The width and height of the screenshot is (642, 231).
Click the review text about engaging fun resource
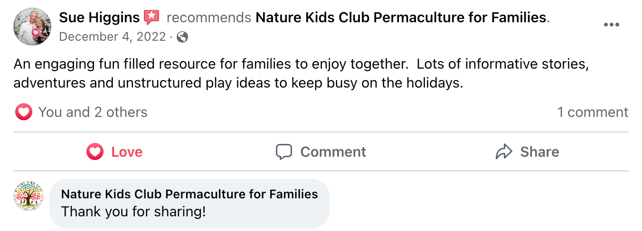coord(301,73)
